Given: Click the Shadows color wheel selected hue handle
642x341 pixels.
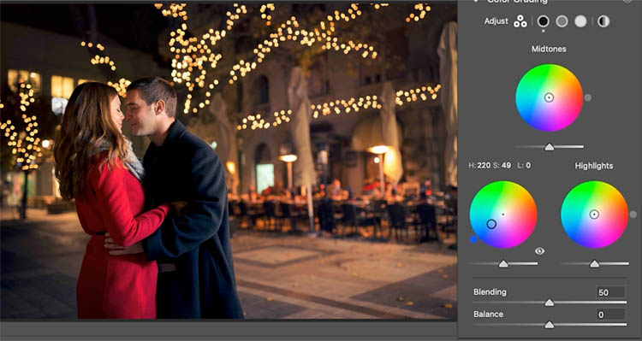Looking at the screenshot, I should point(491,224).
